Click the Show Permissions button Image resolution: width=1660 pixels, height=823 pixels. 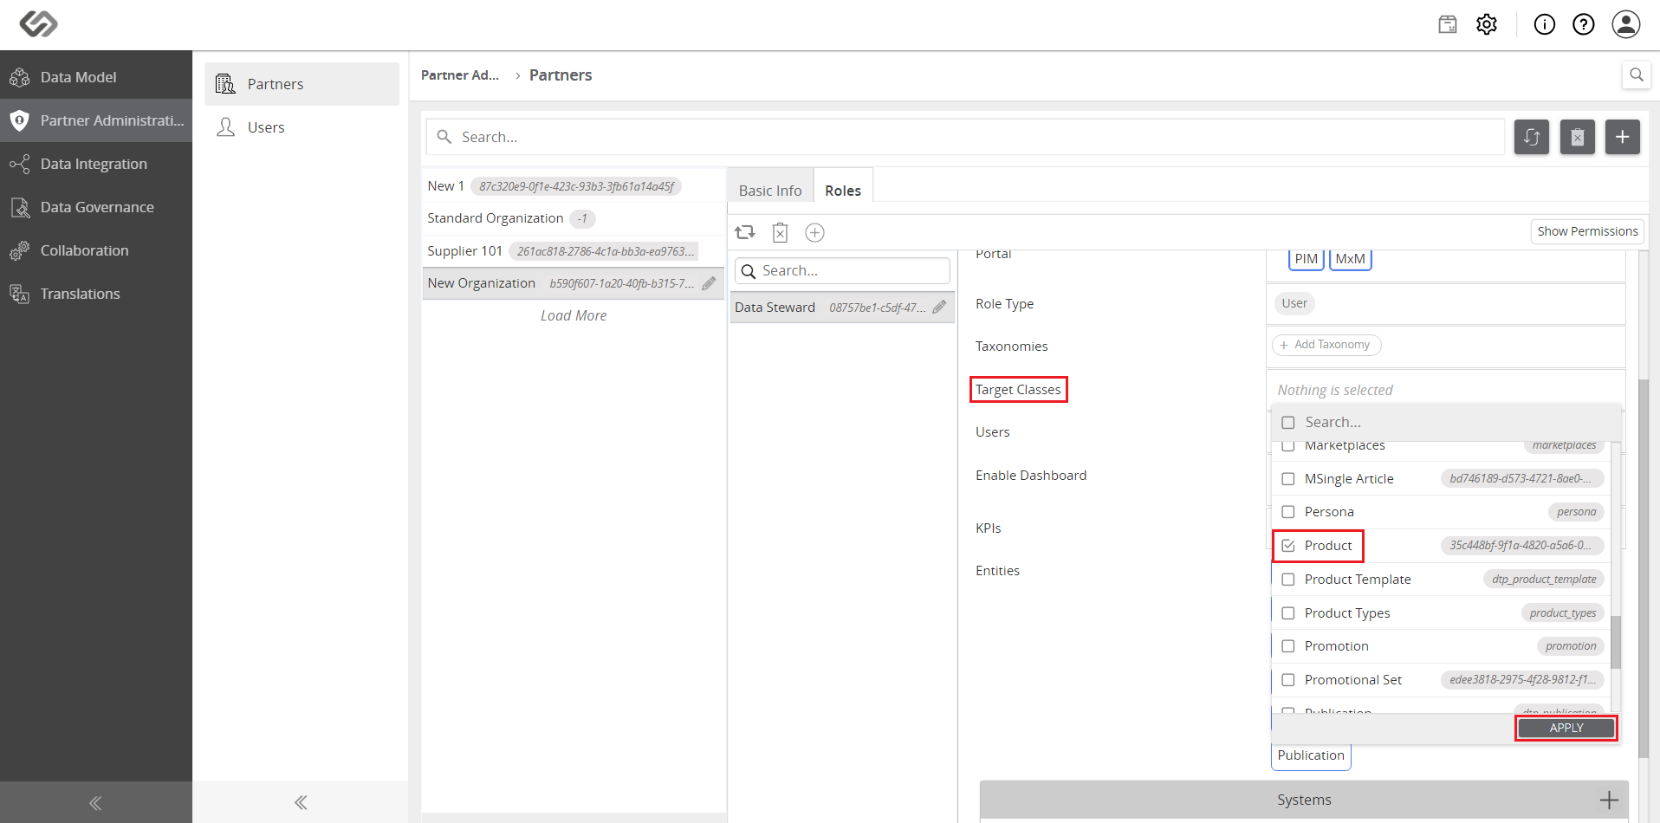[1587, 231]
